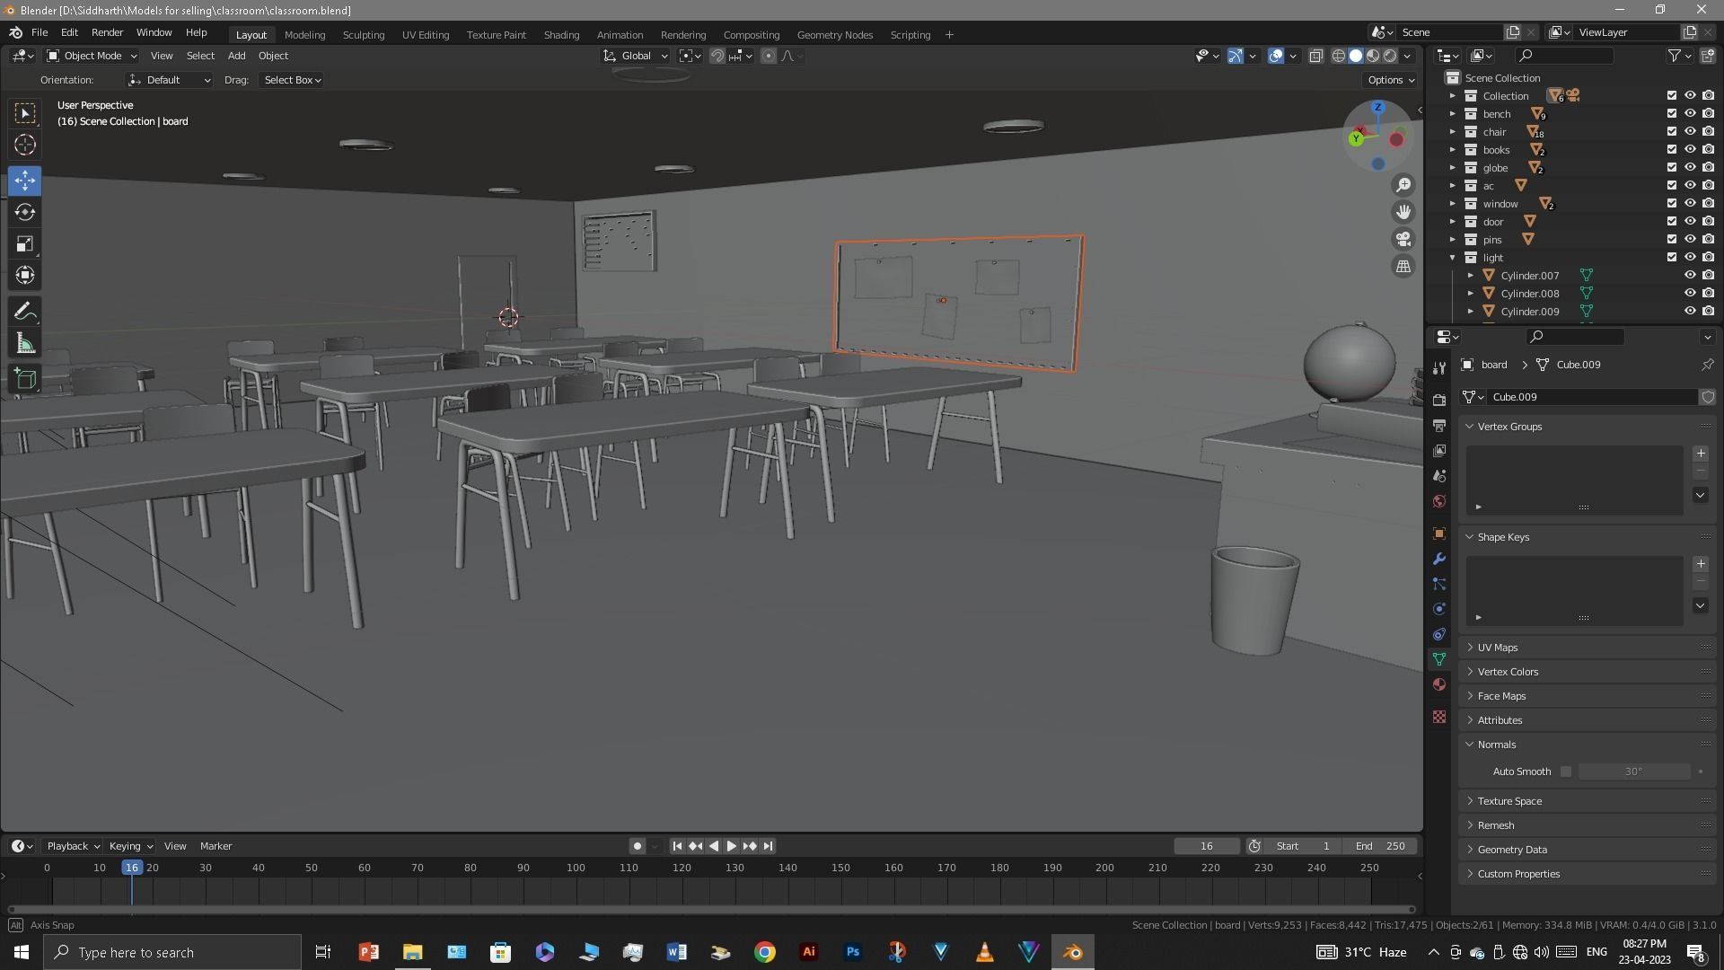Click the End frame 250 field

click(1380, 846)
